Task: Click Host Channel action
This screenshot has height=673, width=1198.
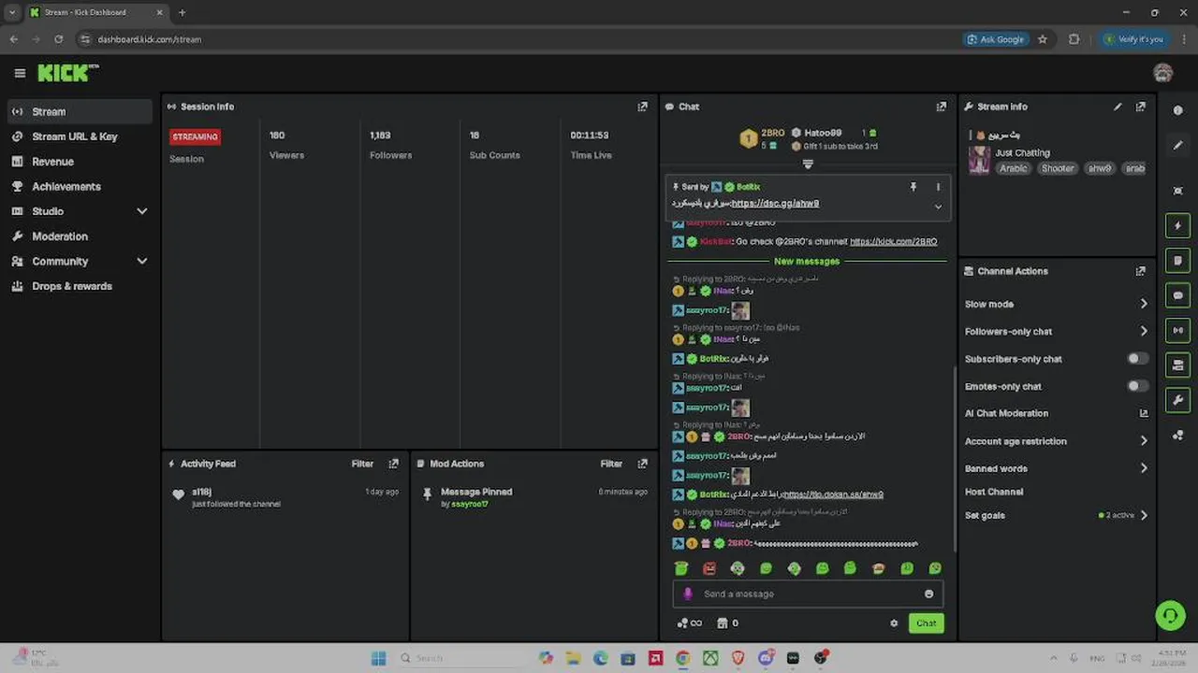Action: 994,492
